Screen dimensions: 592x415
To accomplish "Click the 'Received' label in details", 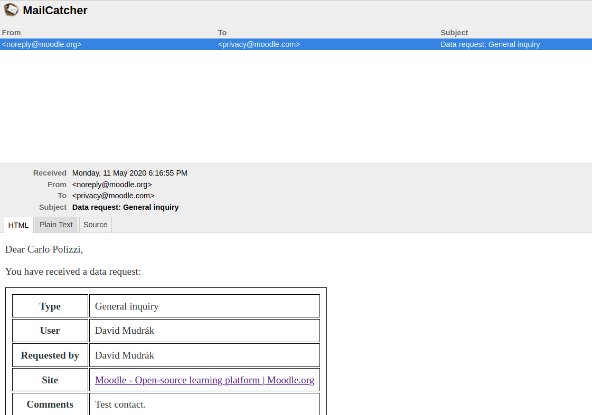I will coord(50,173).
